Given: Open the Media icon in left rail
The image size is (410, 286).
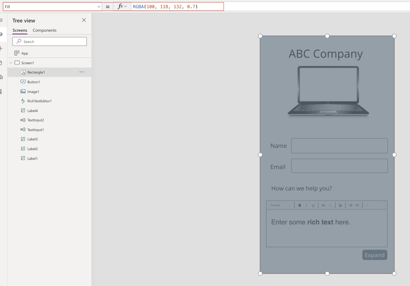Looking at the screenshot, I should (x=1, y=77).
